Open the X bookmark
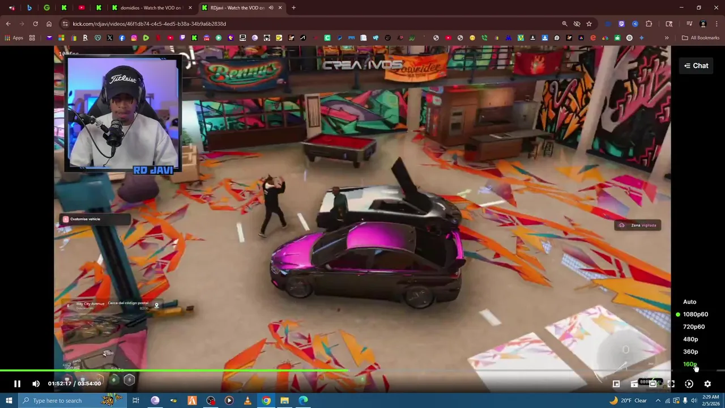This screenshot has width=725, height=408. tap(109, 38)
